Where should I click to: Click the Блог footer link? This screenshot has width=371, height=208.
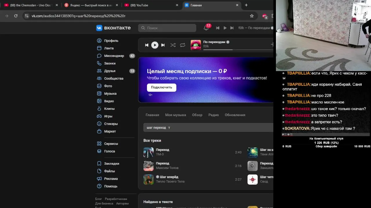click(x=99, y=199)
